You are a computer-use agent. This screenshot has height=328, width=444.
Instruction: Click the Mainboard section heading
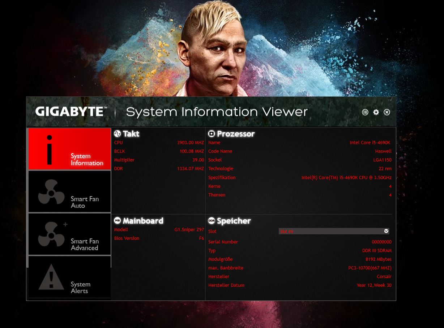pos(143,221)
